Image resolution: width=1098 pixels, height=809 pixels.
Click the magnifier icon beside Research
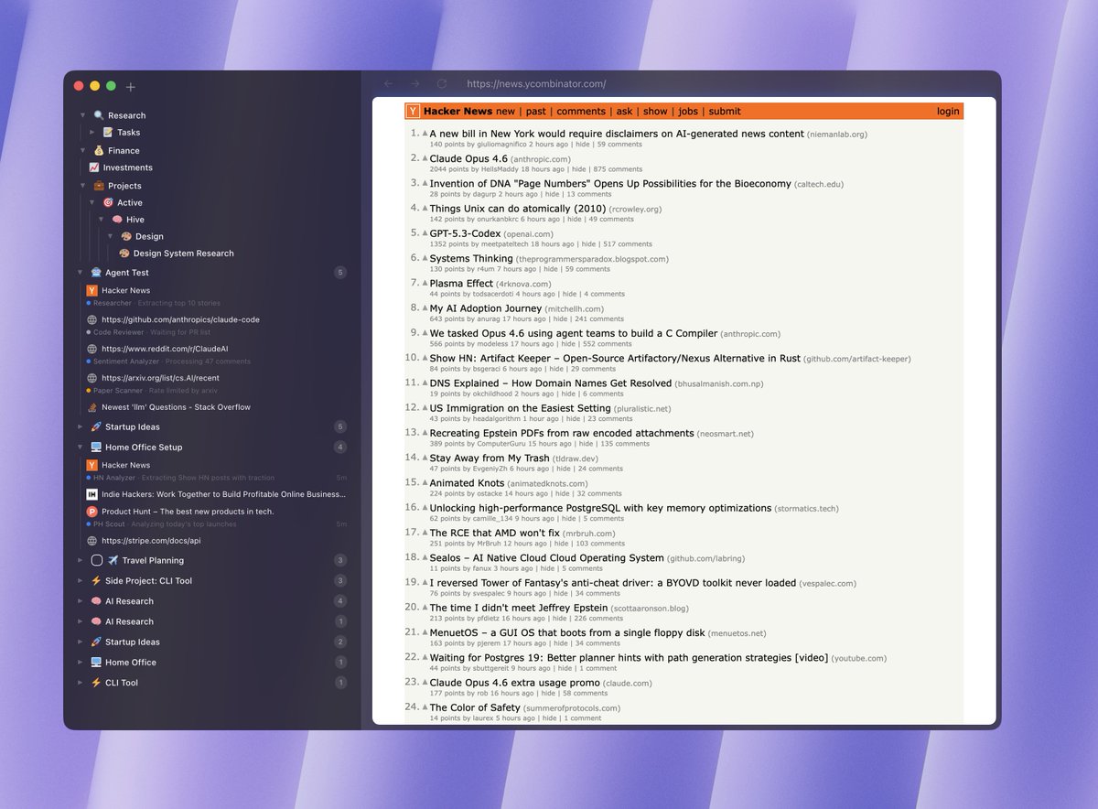pos(99,115)
